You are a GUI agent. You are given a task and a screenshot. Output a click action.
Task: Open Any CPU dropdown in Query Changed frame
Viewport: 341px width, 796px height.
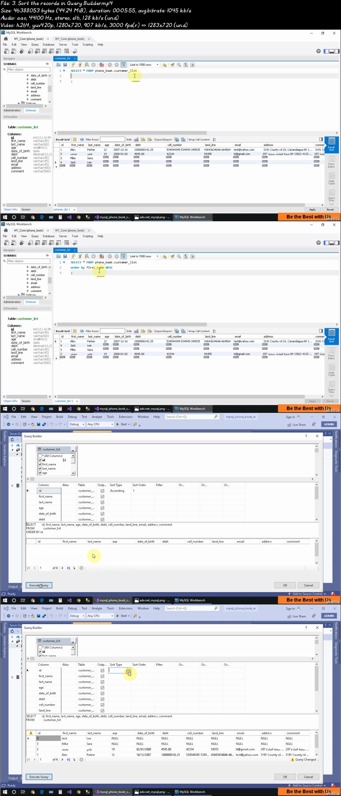pos(112,616)
